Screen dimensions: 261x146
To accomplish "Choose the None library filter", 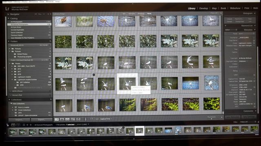I will click(149, 13).
